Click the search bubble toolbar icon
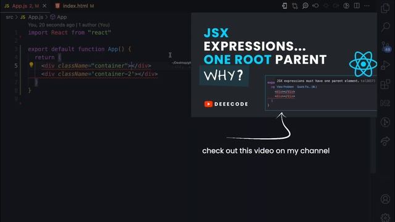395x222 pixels. click(x=305, y=6)
